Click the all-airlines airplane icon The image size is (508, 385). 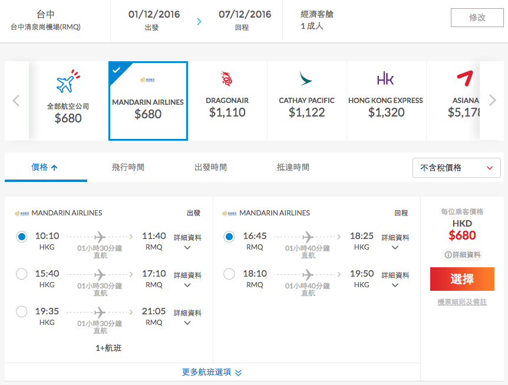pos(68,81)
